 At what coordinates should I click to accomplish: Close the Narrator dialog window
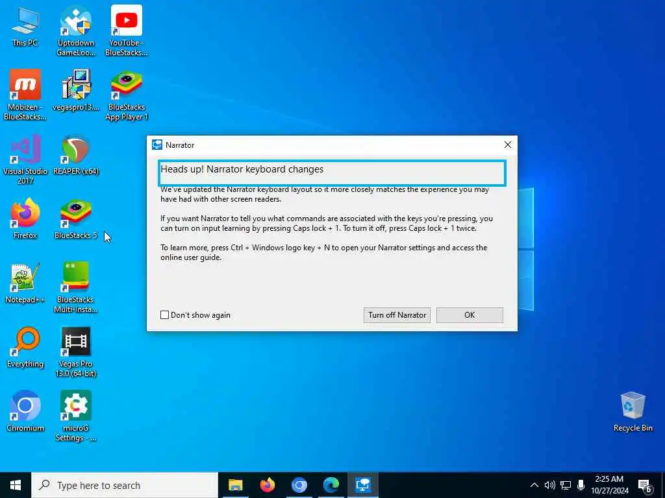click(x=508, y=145)
